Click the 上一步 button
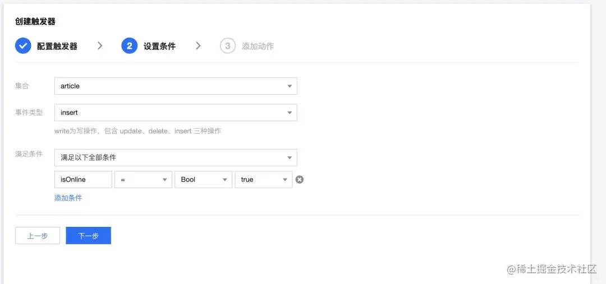Viewport: 606px width, 284px height. [38, 235]
